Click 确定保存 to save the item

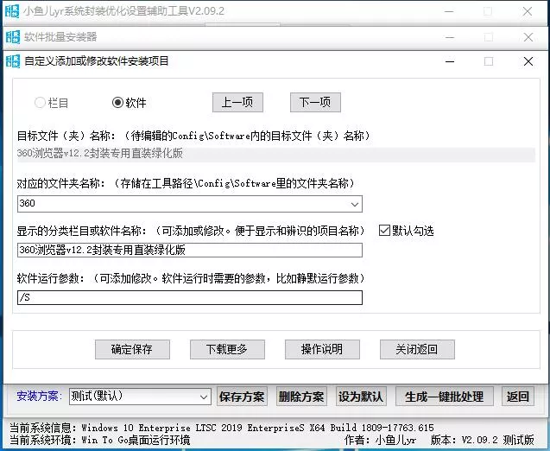click(132, 349)
